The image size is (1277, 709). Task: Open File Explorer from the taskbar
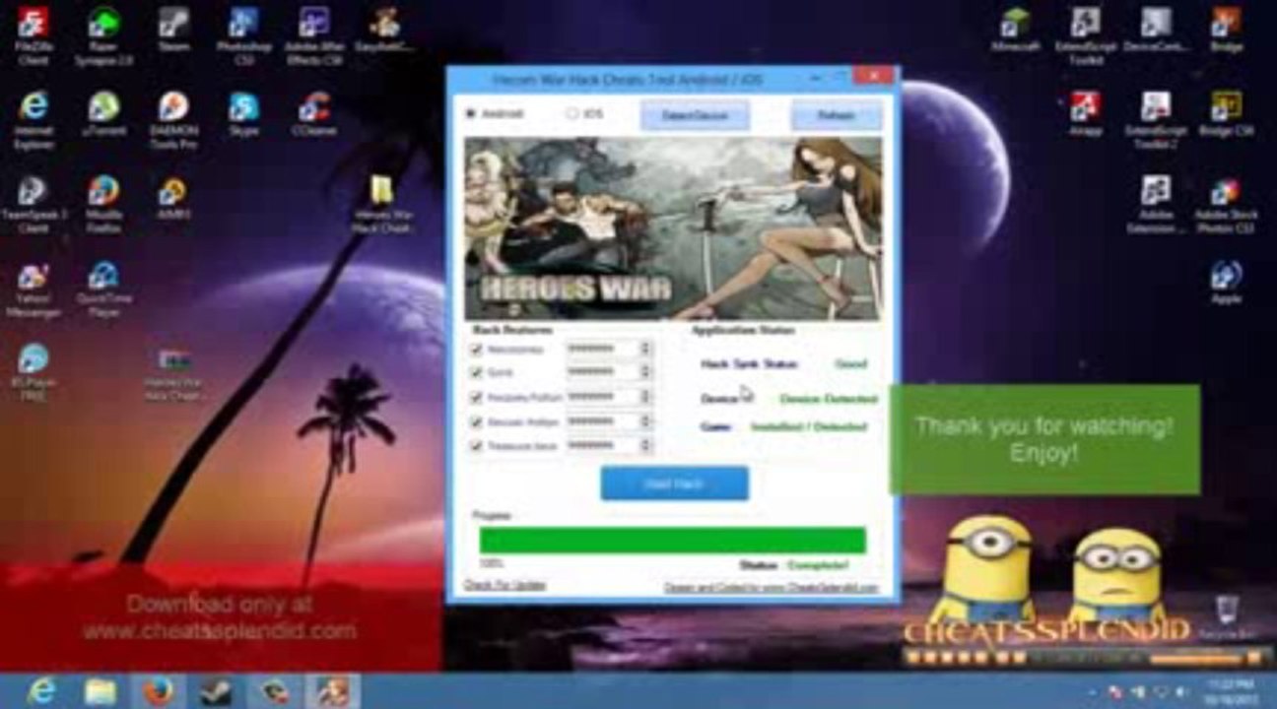[100, 692]
